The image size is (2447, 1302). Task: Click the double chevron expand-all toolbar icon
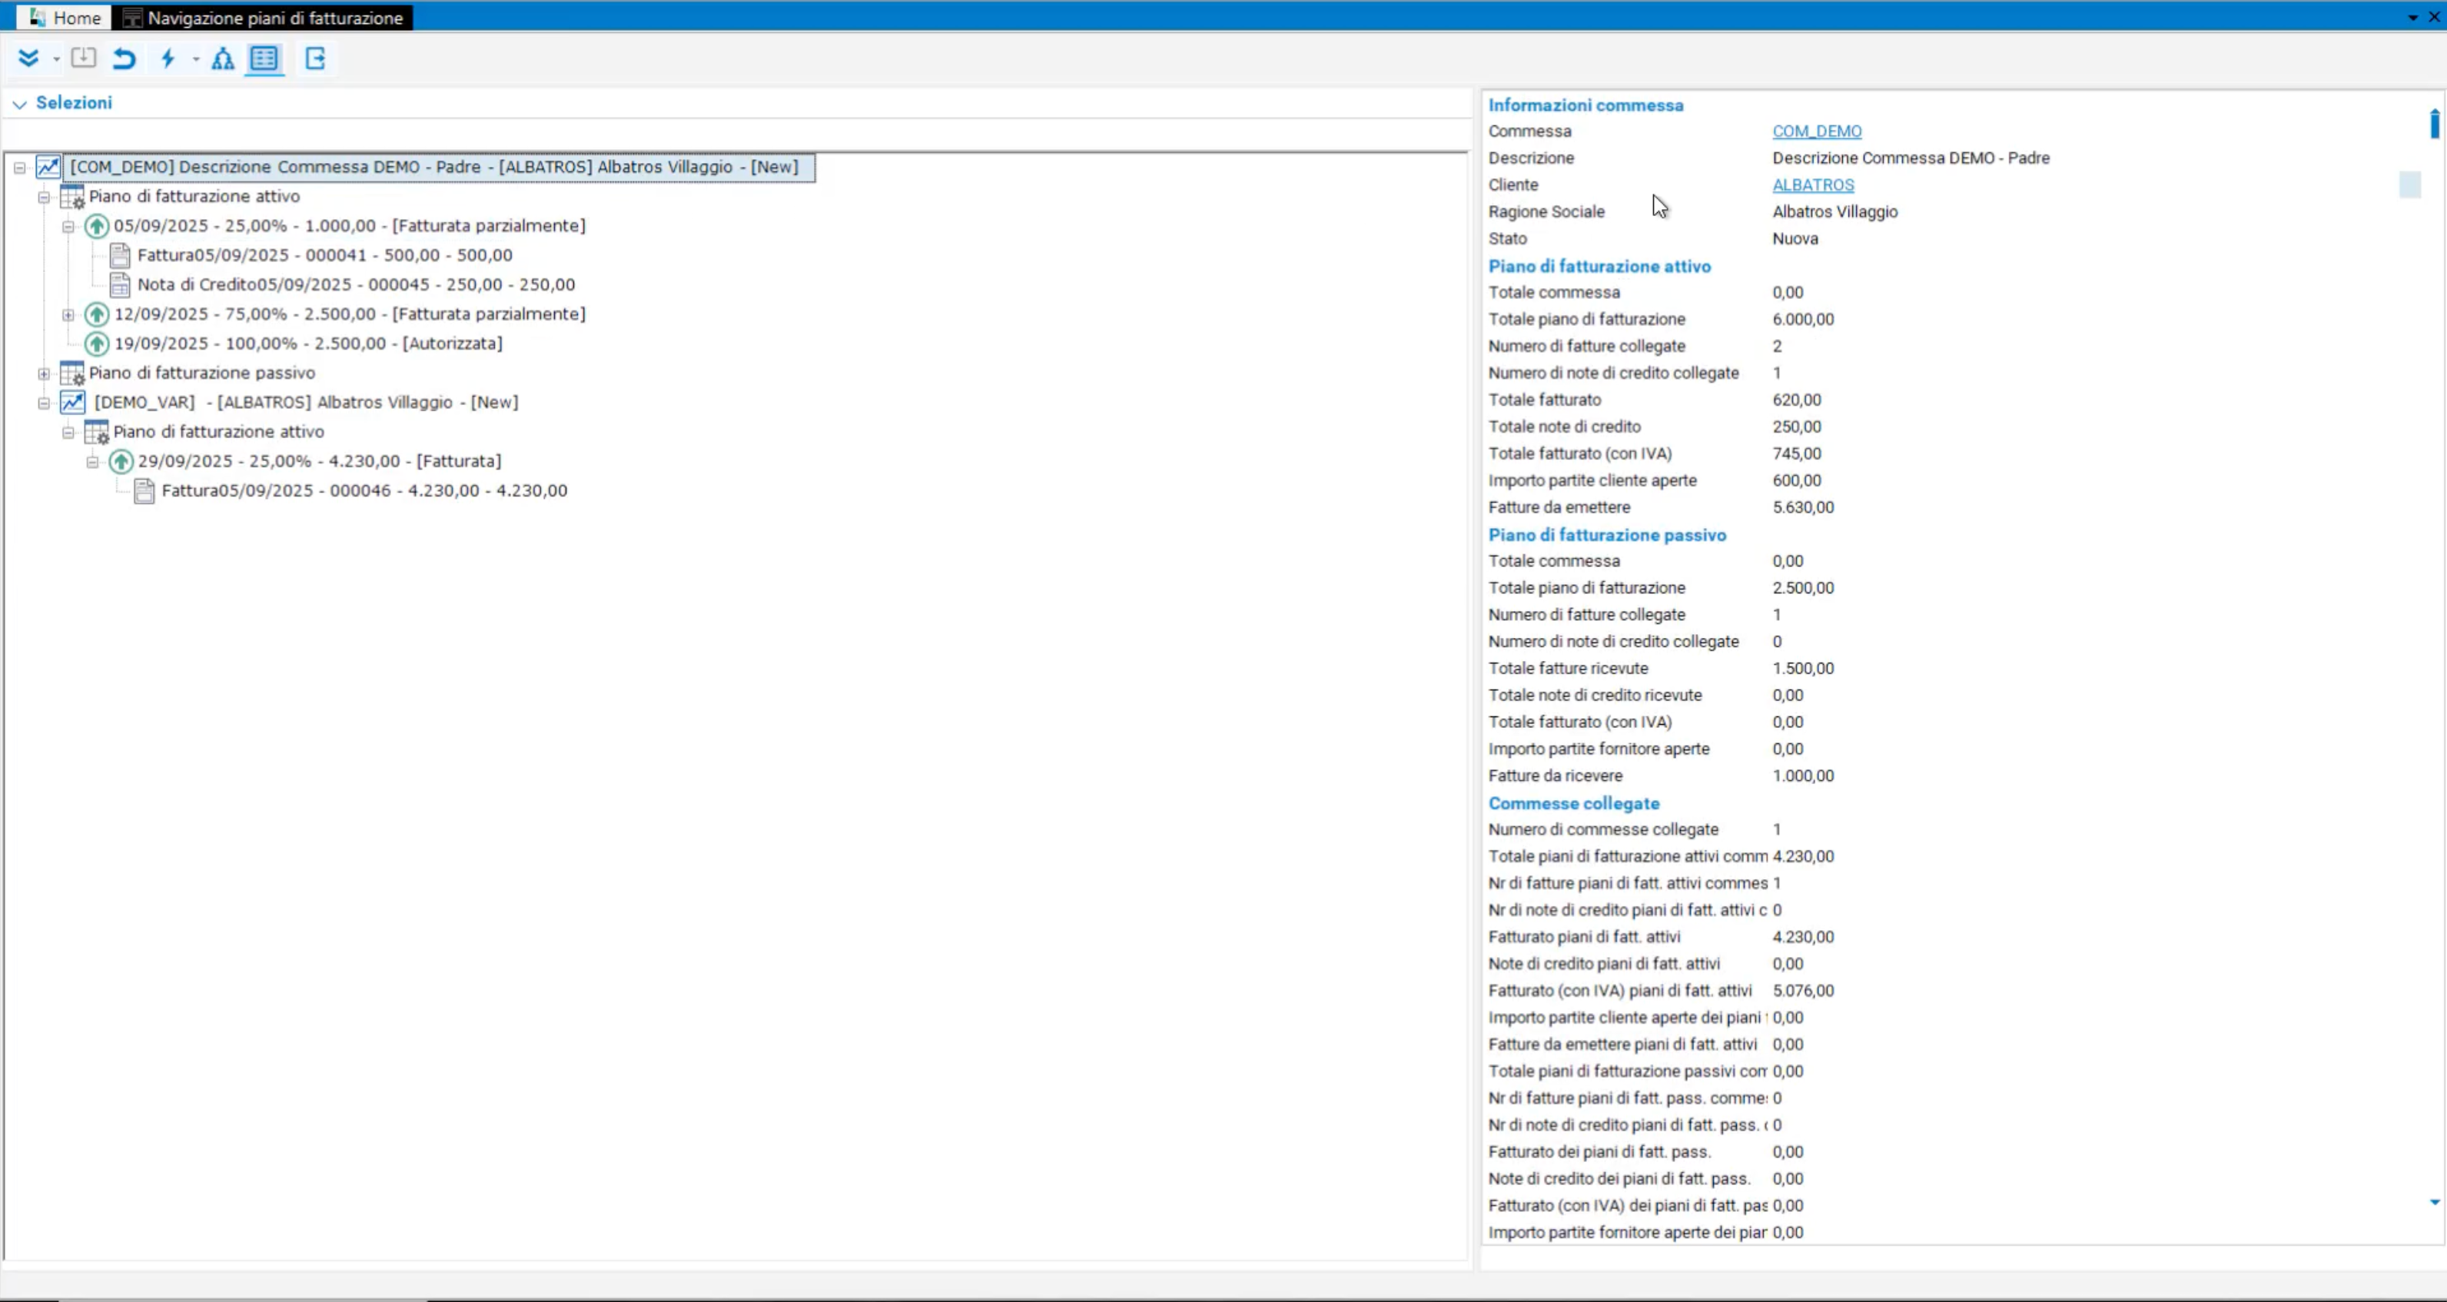(x=28, y=59)
